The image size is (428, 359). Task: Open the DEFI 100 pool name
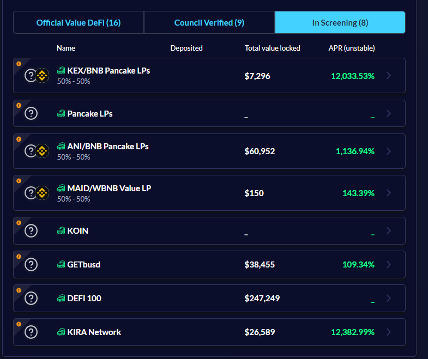tap(85, 298)
